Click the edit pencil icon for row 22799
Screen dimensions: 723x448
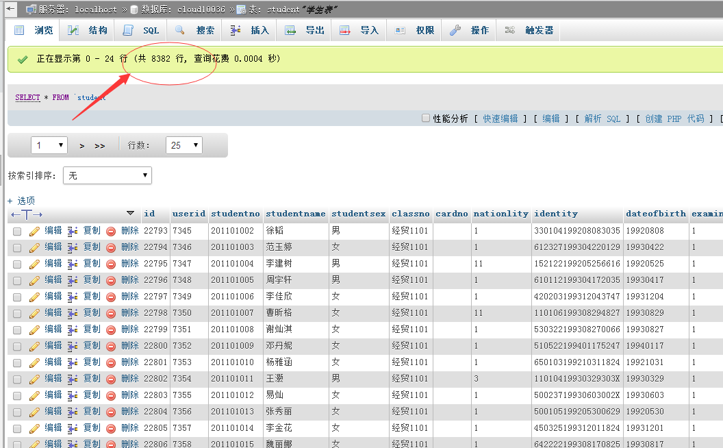pos(35,330)
